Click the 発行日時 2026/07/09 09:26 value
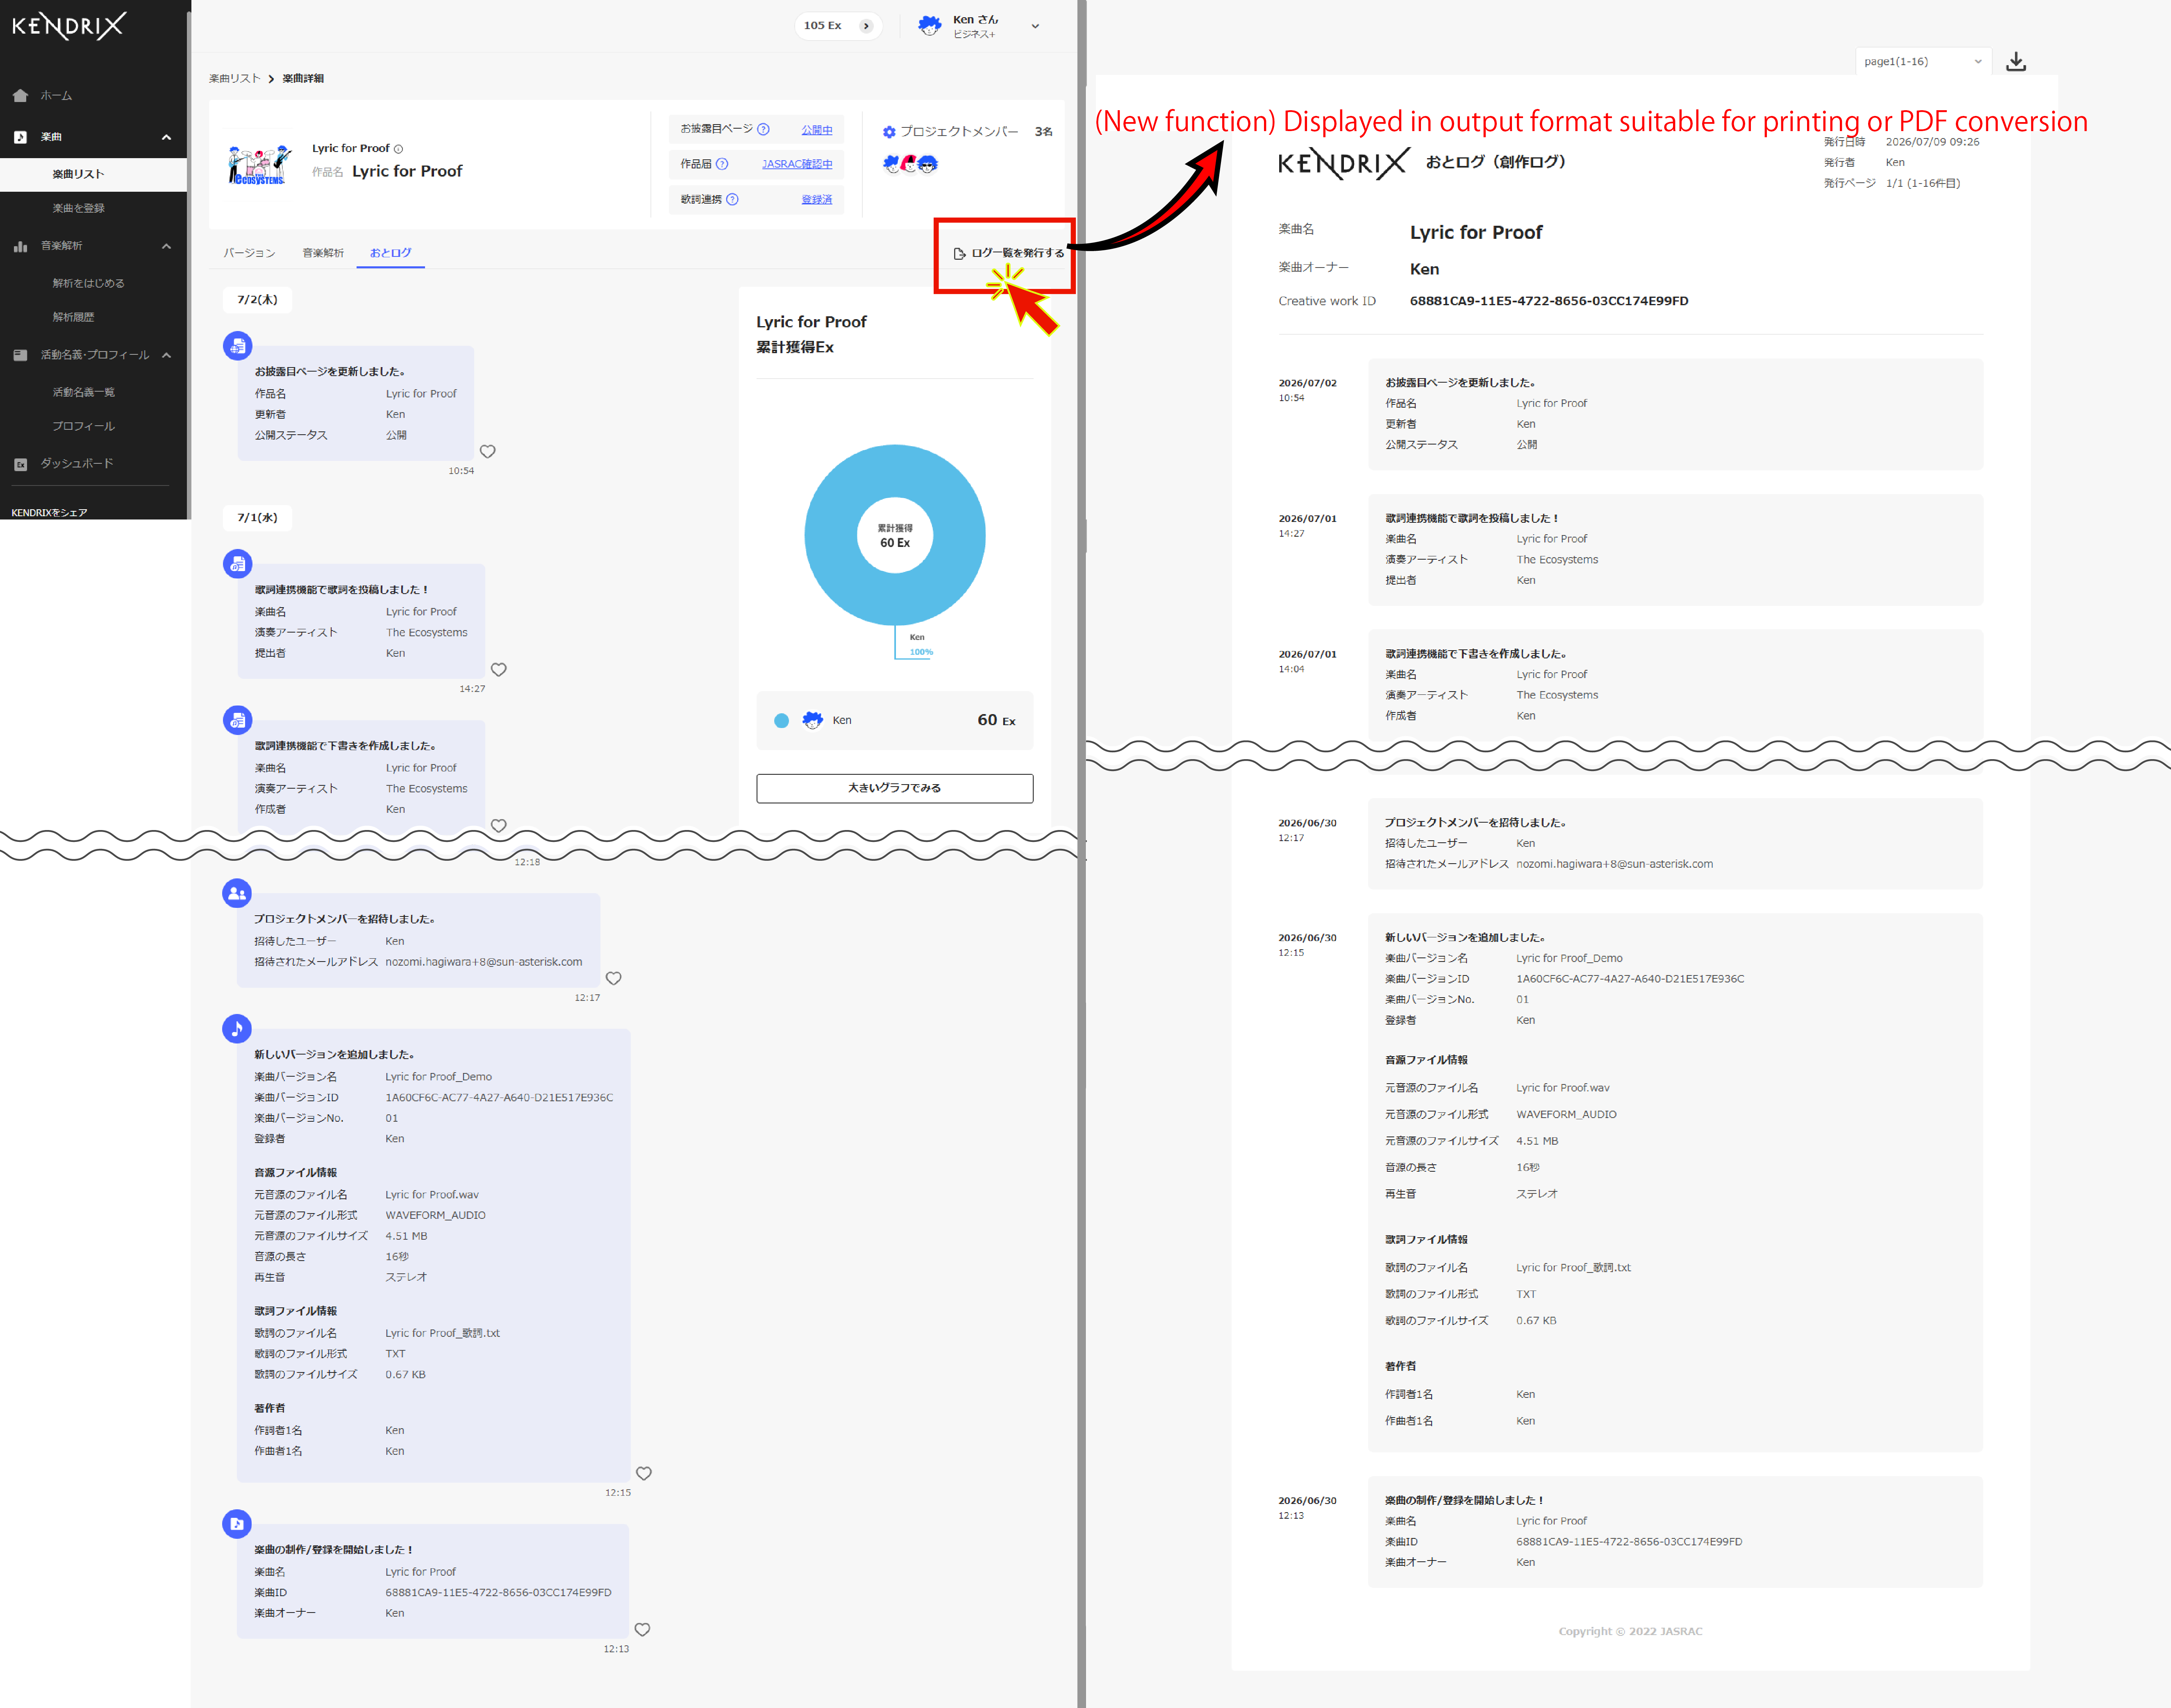The image size is (2171, 1708). (x=1933, y=142)
